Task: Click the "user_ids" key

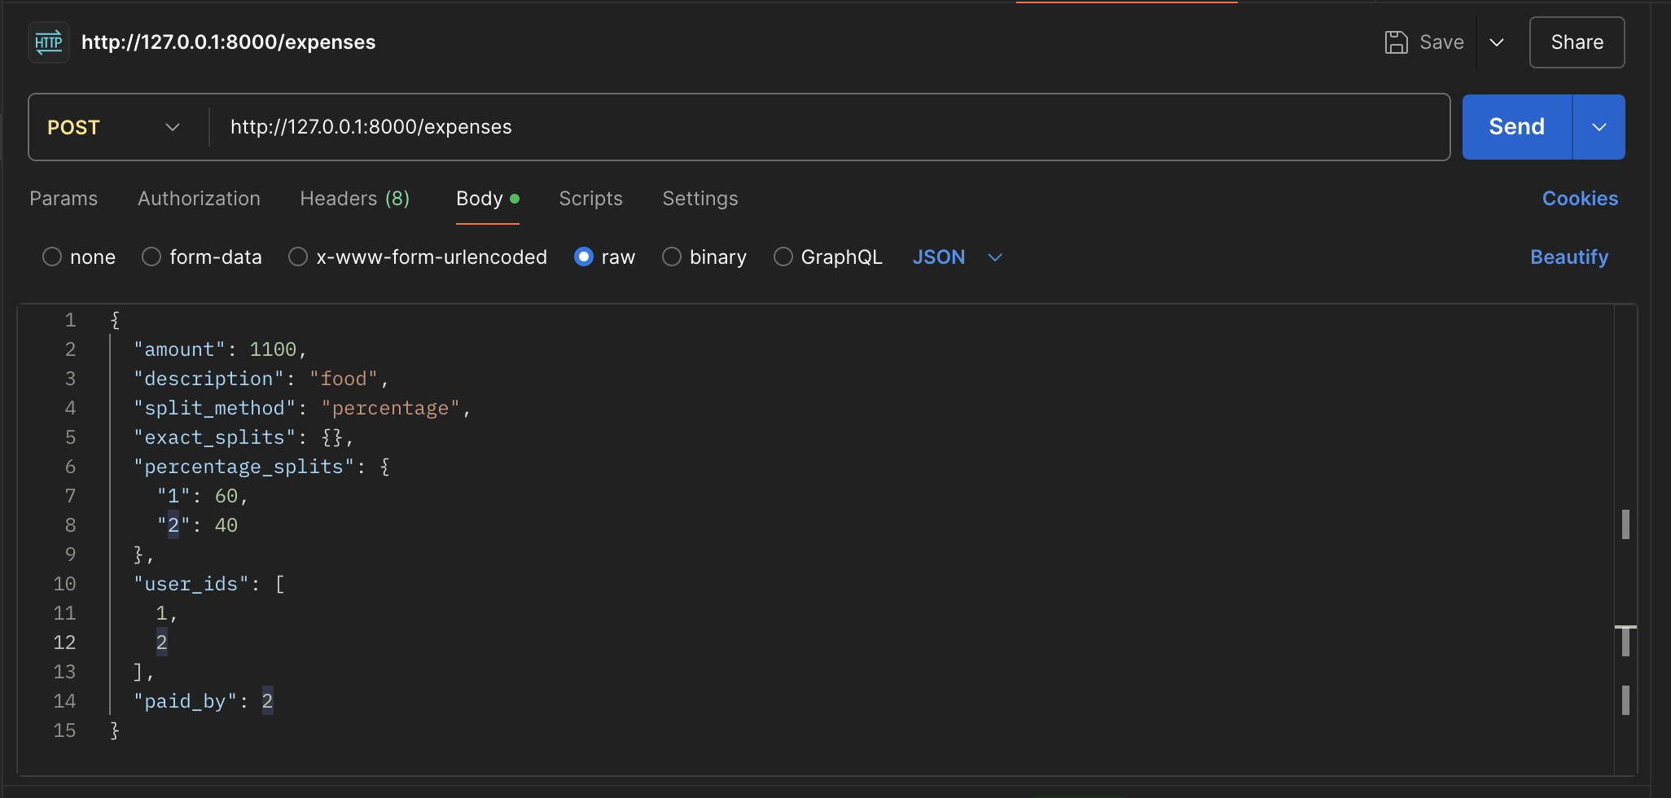Action: point(191,584)
